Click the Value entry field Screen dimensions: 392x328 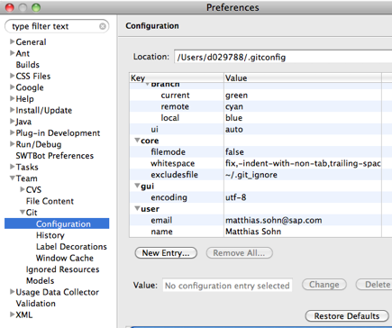[227, 286]
